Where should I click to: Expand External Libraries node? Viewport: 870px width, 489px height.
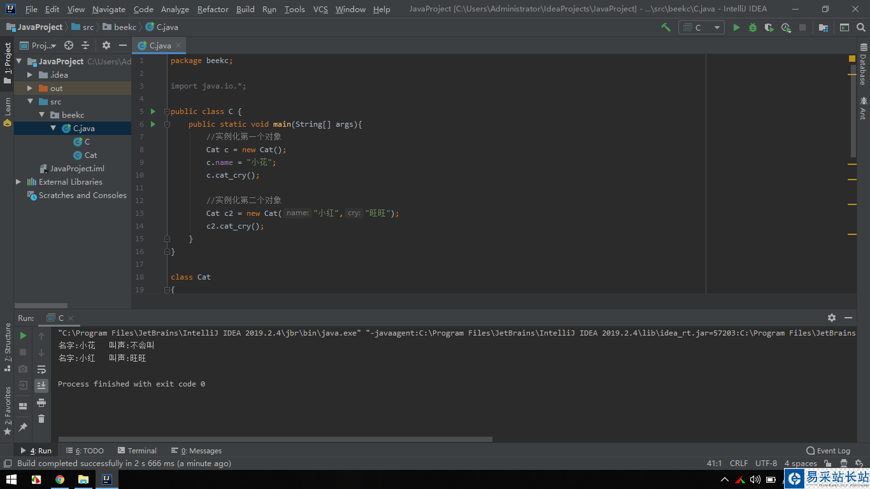[18, 181]
